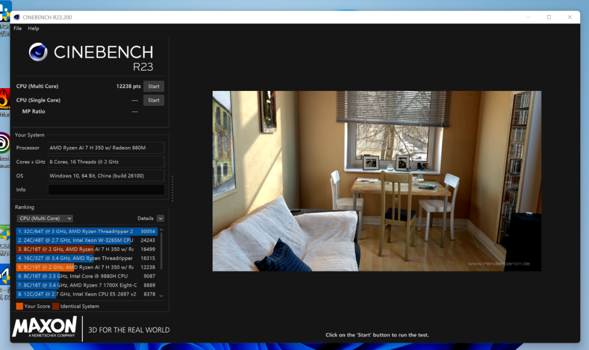Click the Identical System legend swatch
Screen dimensions: 589x350
point(56,306)
